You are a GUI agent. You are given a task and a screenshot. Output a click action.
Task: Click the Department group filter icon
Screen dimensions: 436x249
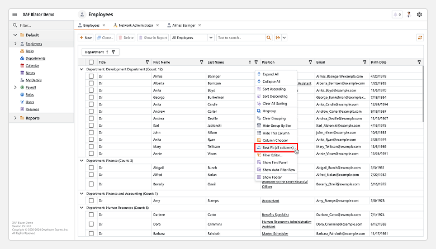[113, 52]
